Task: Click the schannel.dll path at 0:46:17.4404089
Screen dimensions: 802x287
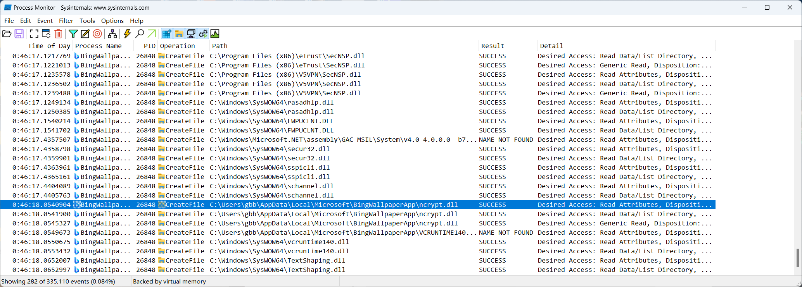Action: click(271, 186)
